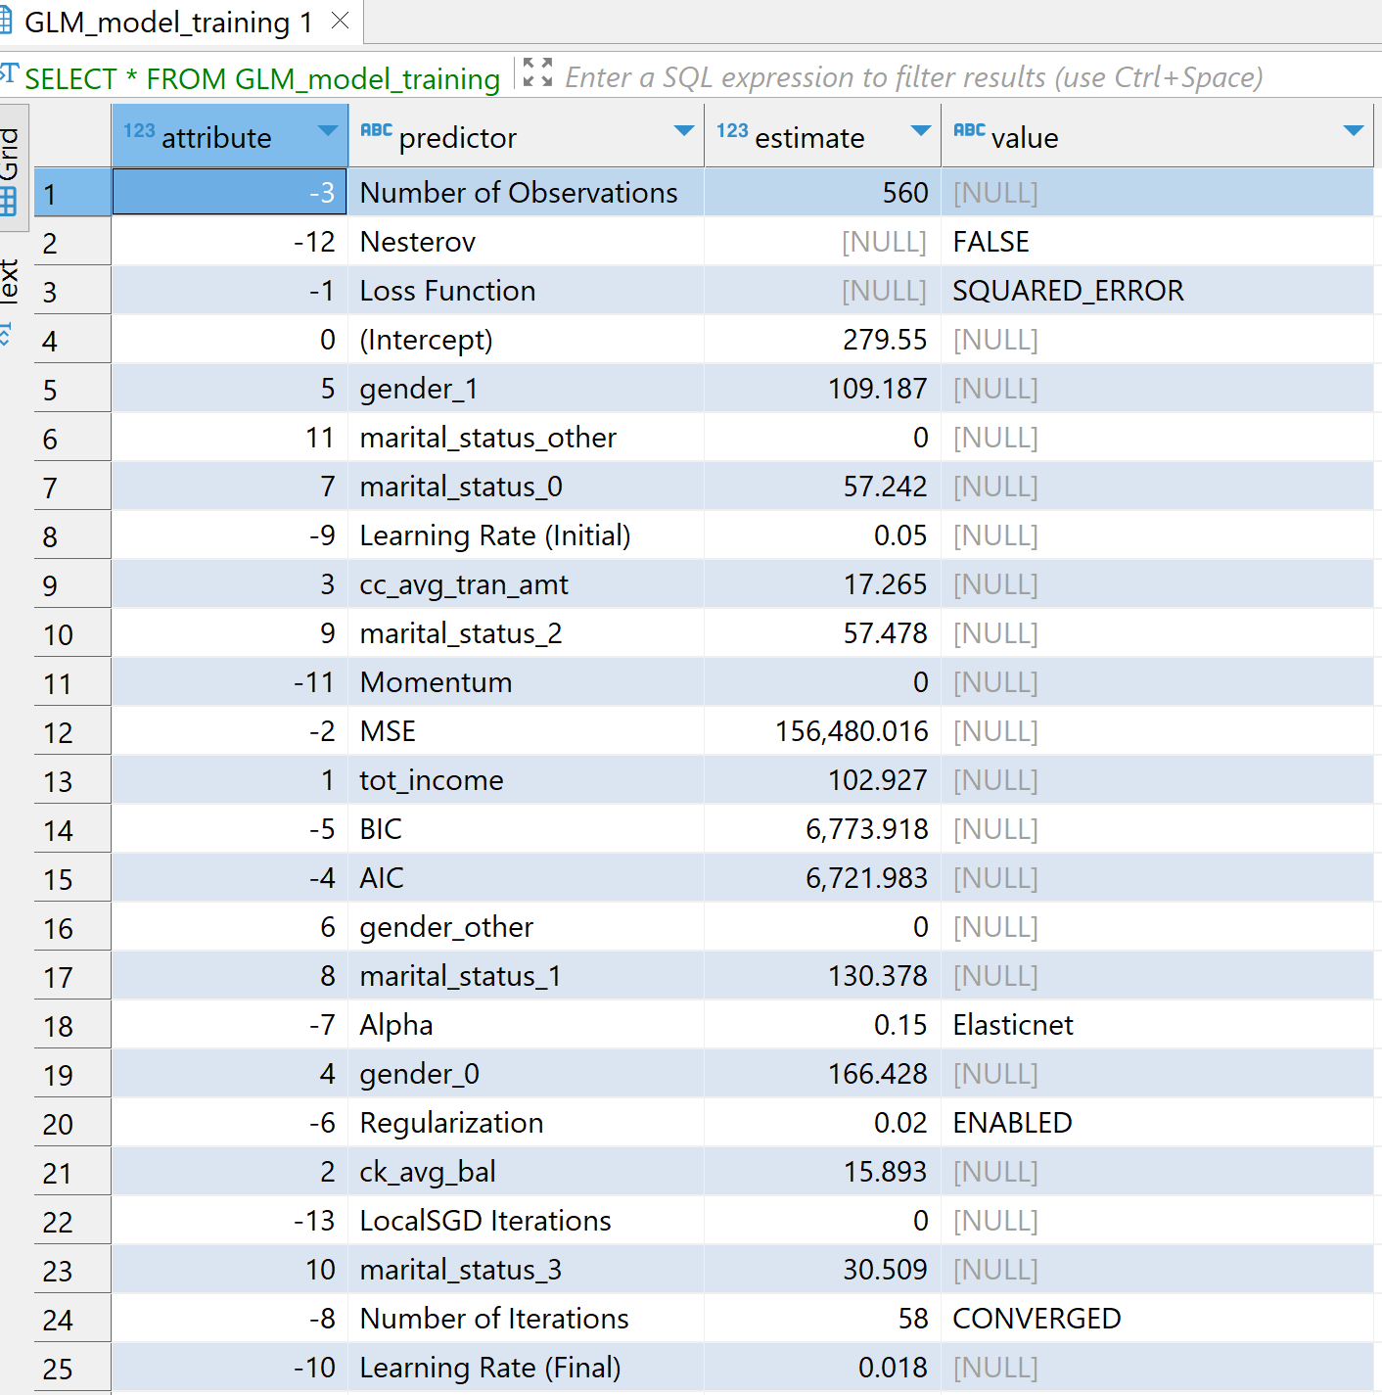Select the 'Number of Observations' cell
The height and width of the screenshot is (1395, 1382).
point(527,193)
